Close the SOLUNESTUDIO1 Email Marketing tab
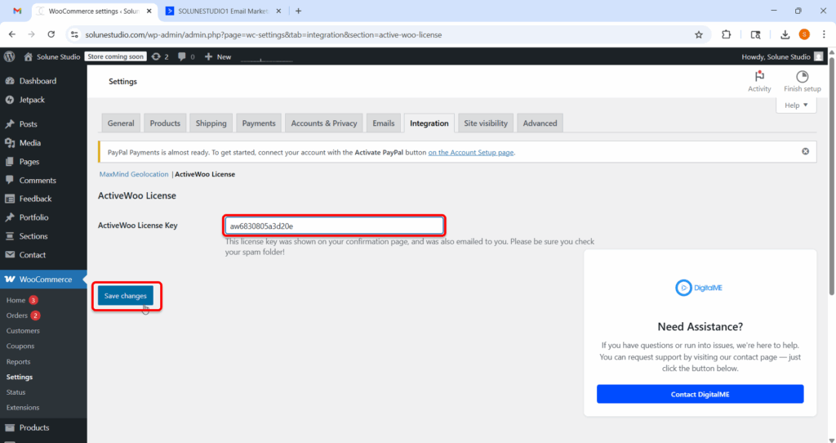This screenshot has width=836, height=443. (x=278, y=11)
